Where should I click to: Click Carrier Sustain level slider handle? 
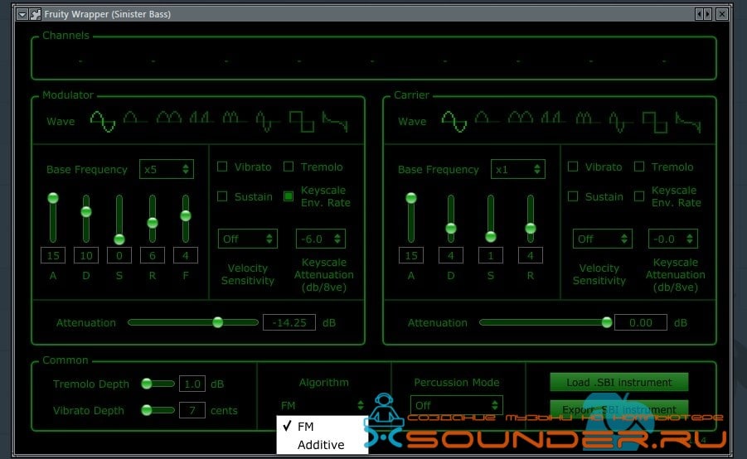491,236
